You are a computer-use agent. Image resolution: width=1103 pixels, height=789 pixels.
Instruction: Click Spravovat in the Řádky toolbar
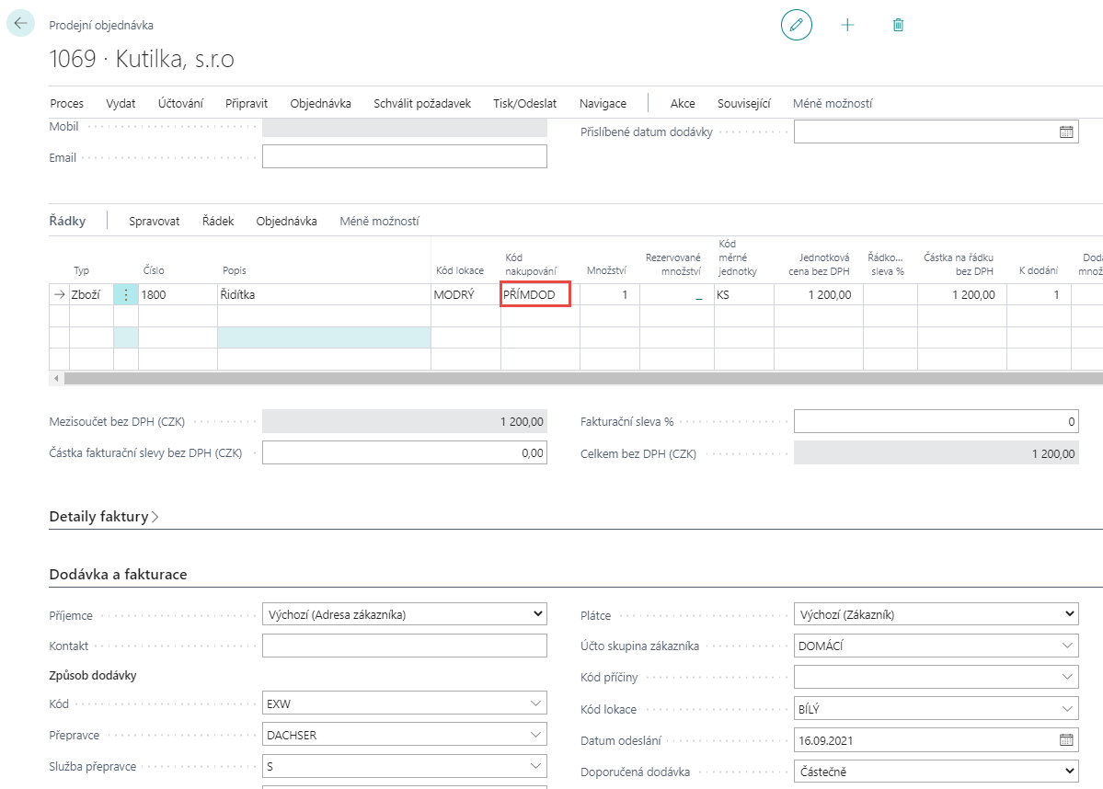(x=154, y=221)
